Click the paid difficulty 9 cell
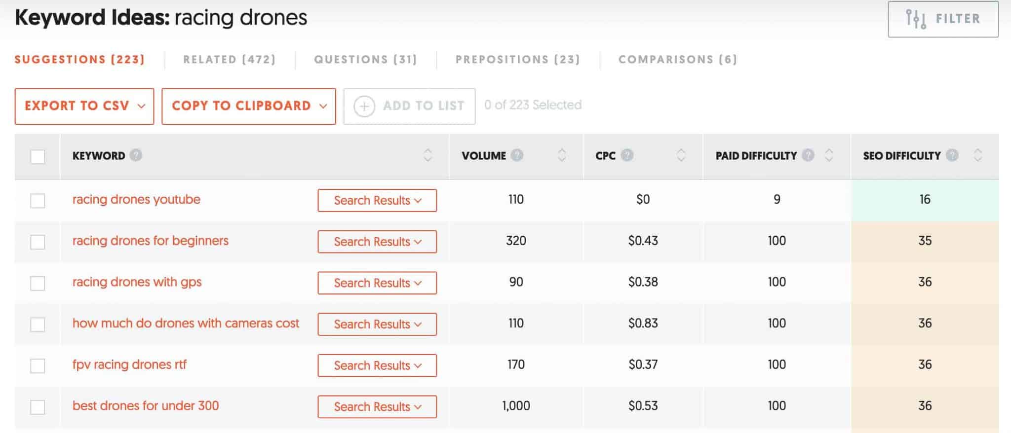The height and width of the screenshot is (433, 1011). point(777,200)
